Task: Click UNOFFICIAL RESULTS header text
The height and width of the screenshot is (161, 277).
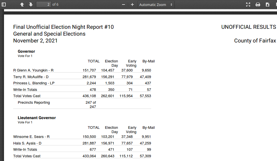Action: [249, 27]
